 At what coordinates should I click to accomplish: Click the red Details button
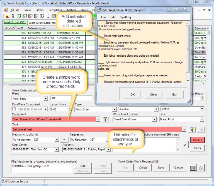tap(197, 140)
